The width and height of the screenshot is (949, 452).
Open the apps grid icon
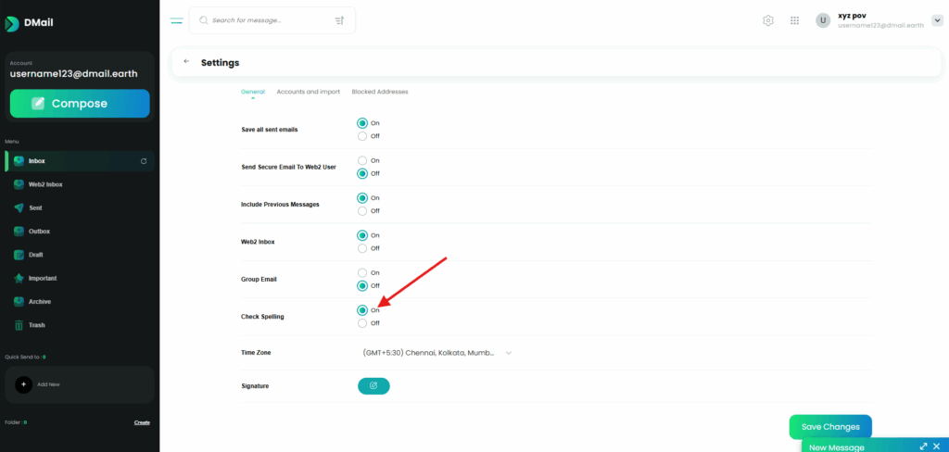(794, 20)
